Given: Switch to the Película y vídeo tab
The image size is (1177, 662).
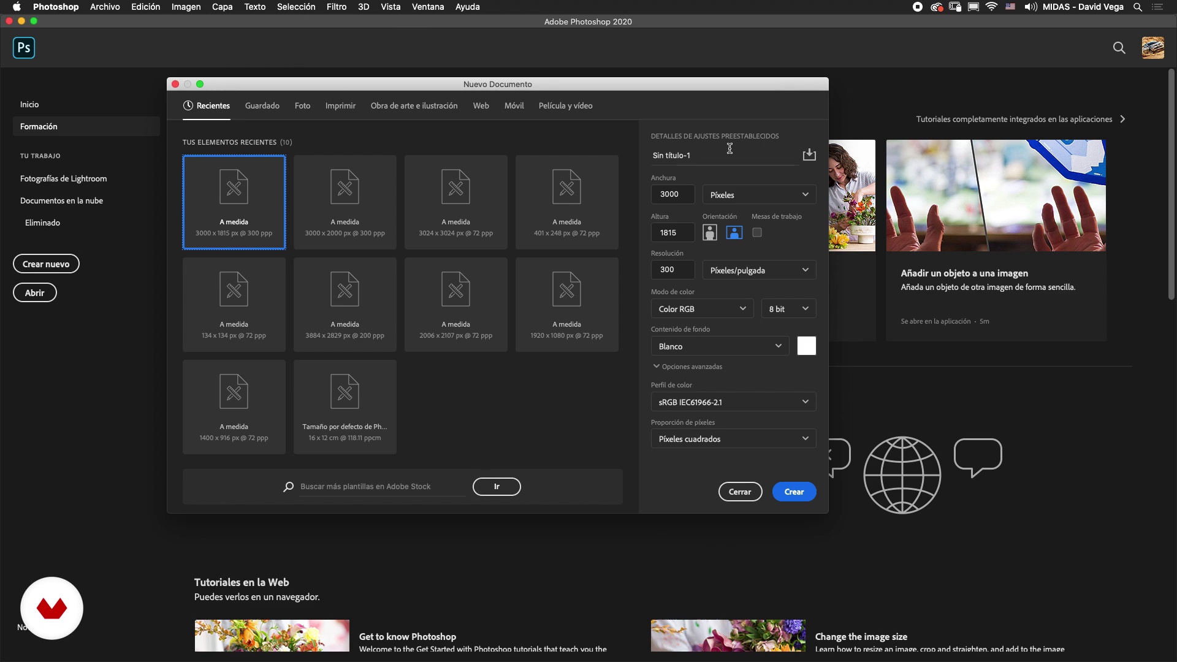Looking at the screenshot, I should tap(565, 105).
